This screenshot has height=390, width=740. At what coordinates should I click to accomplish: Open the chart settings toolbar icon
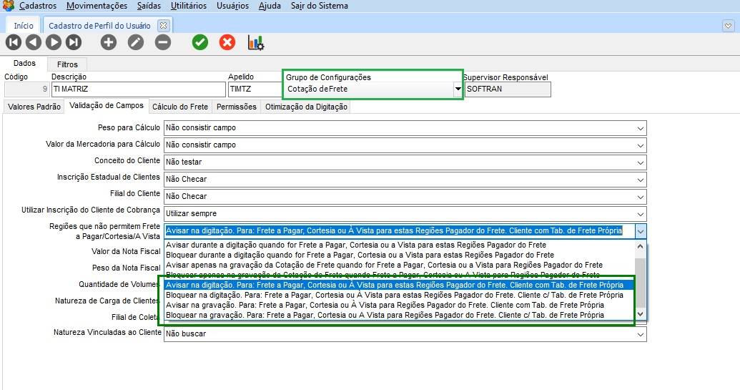(256, 42)
